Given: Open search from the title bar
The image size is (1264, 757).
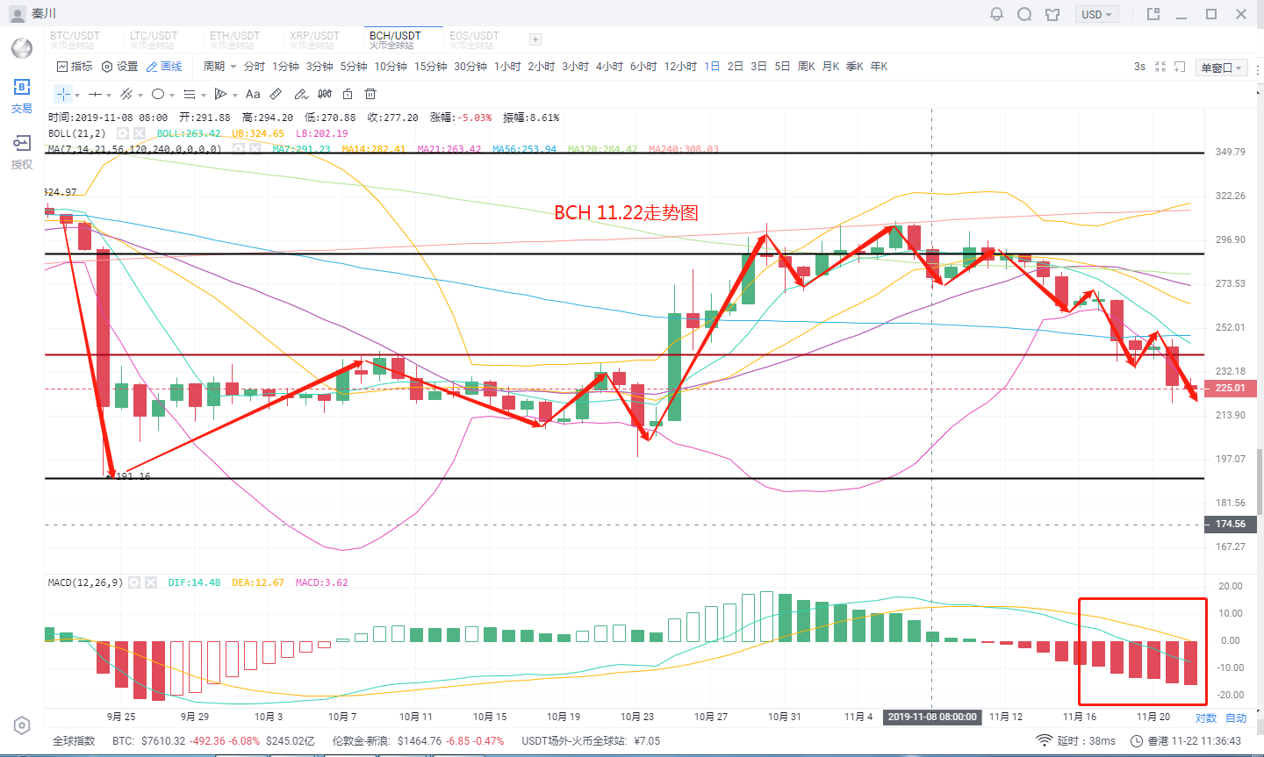Looking at the screenshot, I should tap(1024, 14).
